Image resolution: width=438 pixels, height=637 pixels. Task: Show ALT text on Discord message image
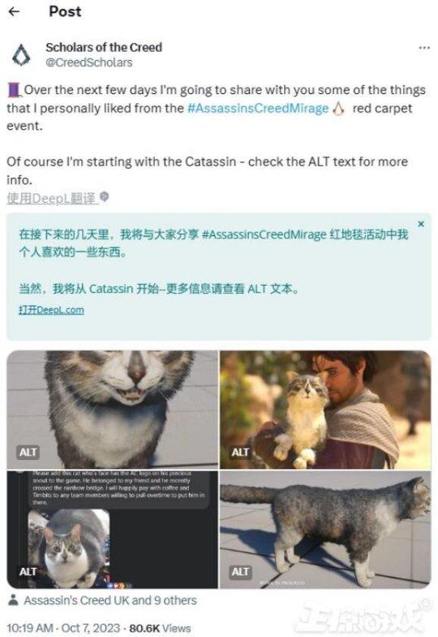pos(28,571)
